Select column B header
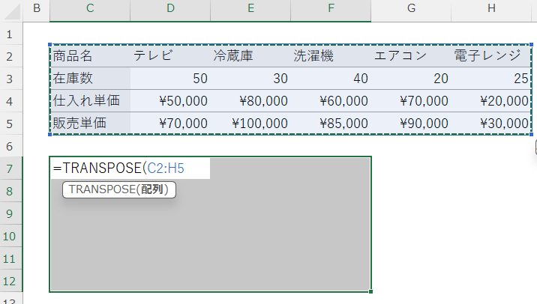 [37, 10]
